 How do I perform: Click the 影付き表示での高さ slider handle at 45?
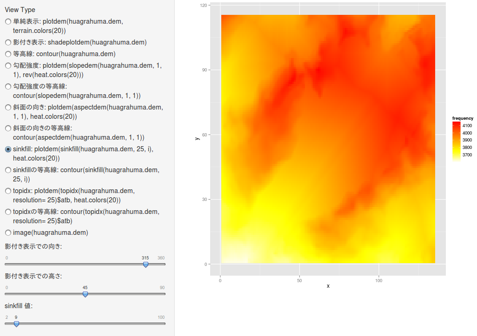coord(85,294)
